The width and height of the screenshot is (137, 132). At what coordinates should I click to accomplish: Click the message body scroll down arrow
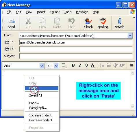132,106
